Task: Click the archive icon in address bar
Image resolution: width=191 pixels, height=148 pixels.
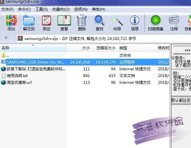Action: tap(20, 38)
